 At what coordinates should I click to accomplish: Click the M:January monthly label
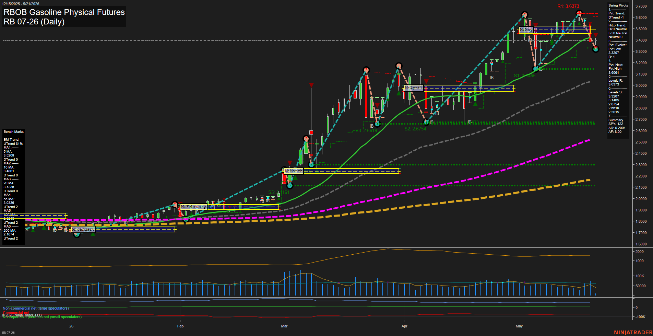[83, 229]
